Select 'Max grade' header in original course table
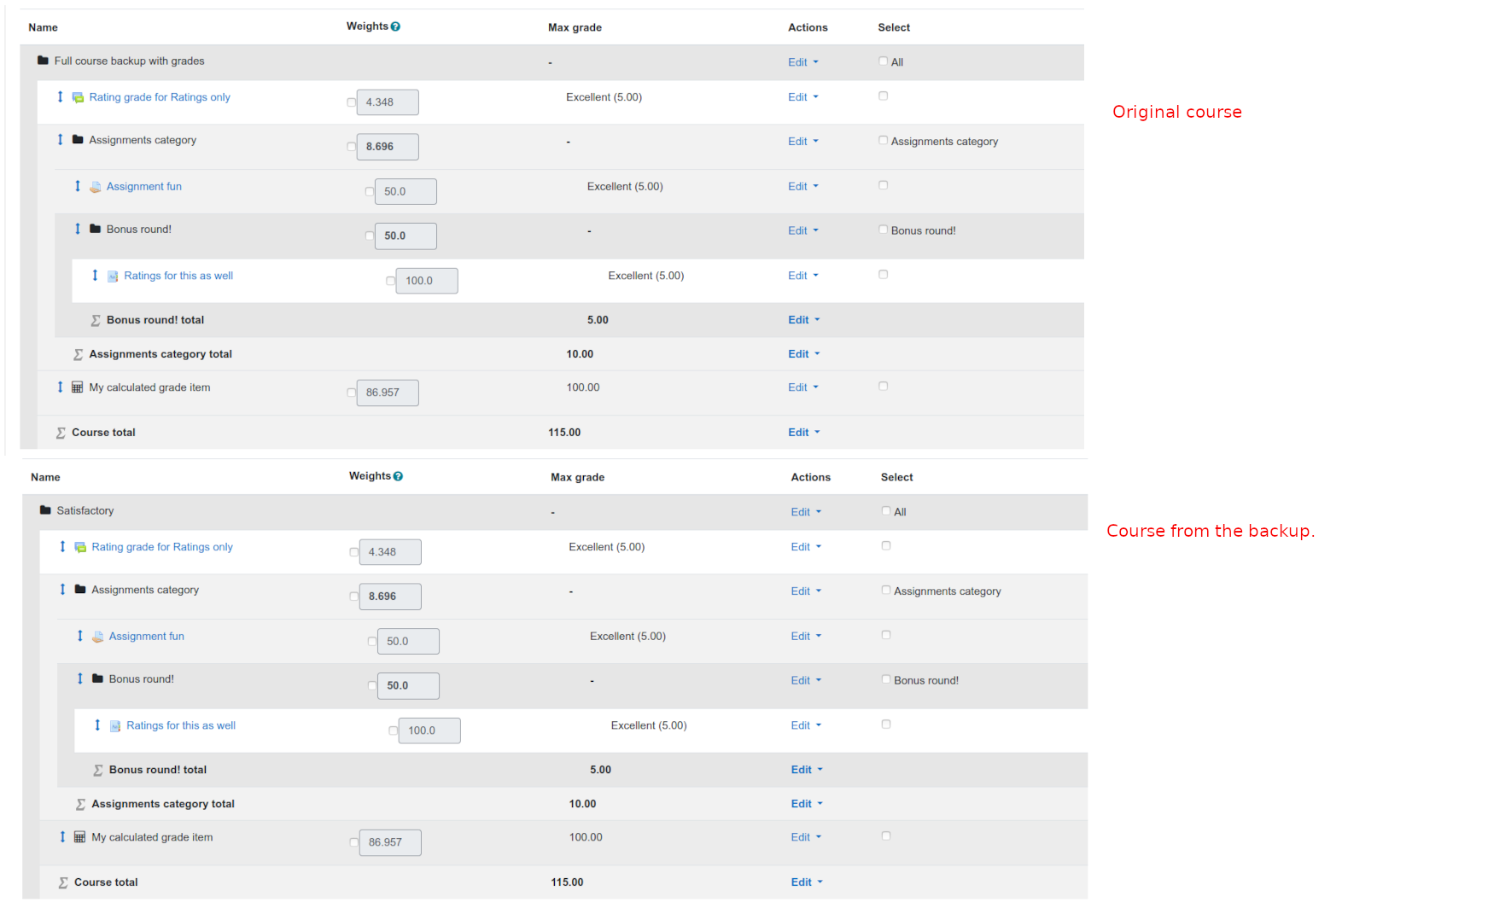1488x914 pixels. (x=575, y=27)
